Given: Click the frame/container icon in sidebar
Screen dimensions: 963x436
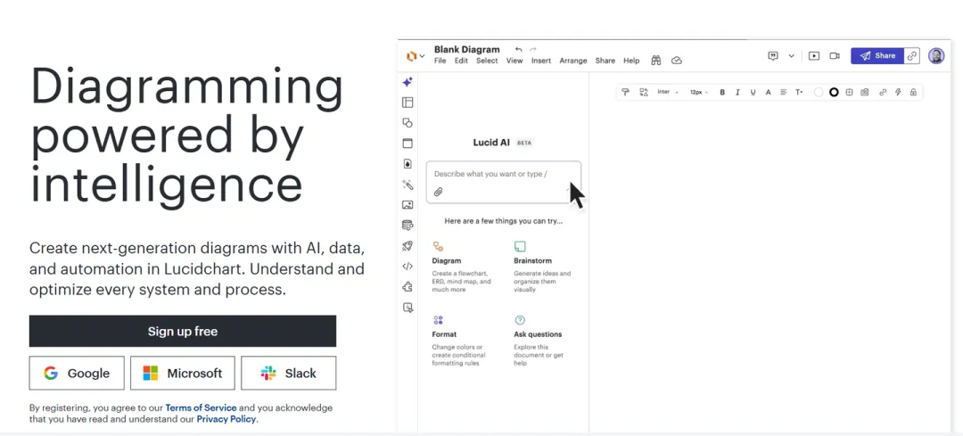Looking at the screenshot, I should click(407, 144).
